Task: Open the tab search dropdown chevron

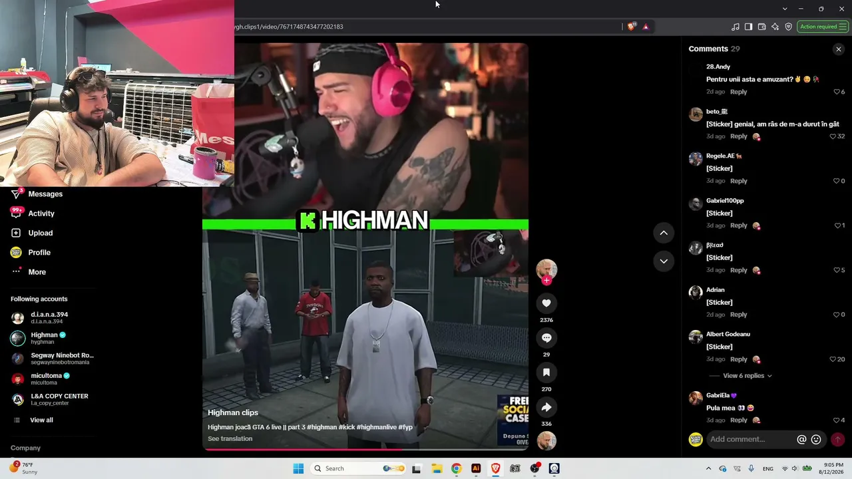Action: pyautogui.click(x=785, y=9)
